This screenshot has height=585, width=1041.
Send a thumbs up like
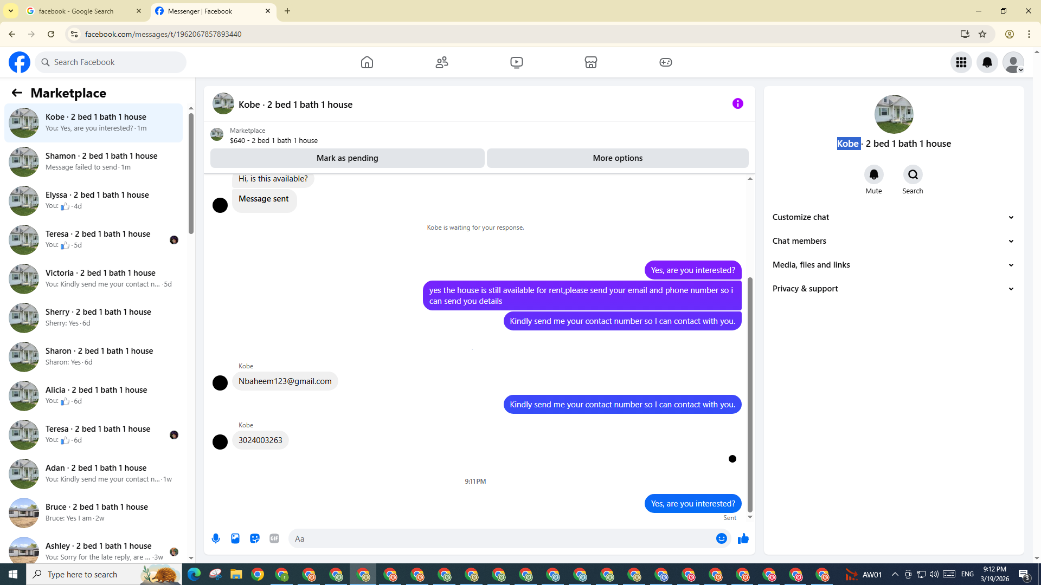point(743,538)
